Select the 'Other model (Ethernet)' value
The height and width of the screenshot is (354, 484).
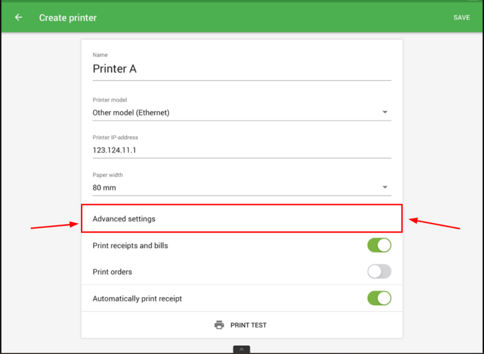click(131, 112)
